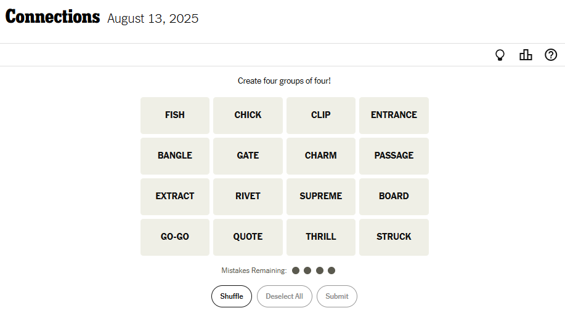Click the Connections title logo
The width and height of the screenshot is (565, 316).
(53, 18)
